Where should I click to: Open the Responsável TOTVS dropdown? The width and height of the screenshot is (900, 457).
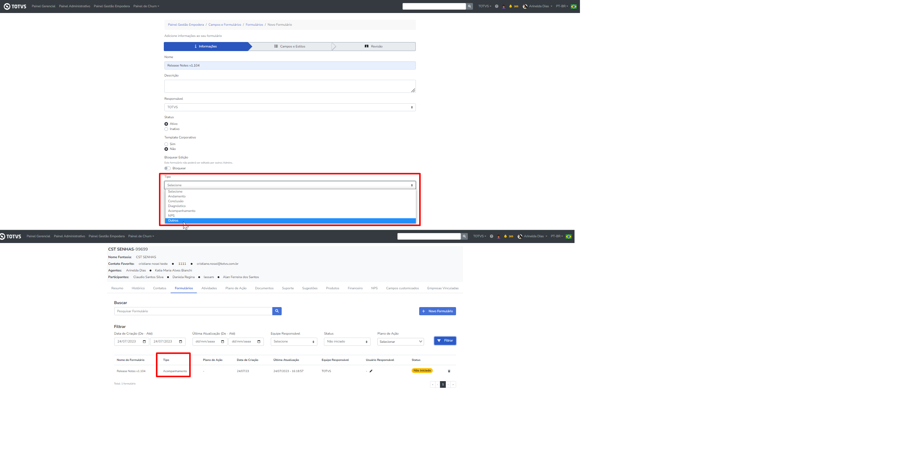[x=290, y=107]
